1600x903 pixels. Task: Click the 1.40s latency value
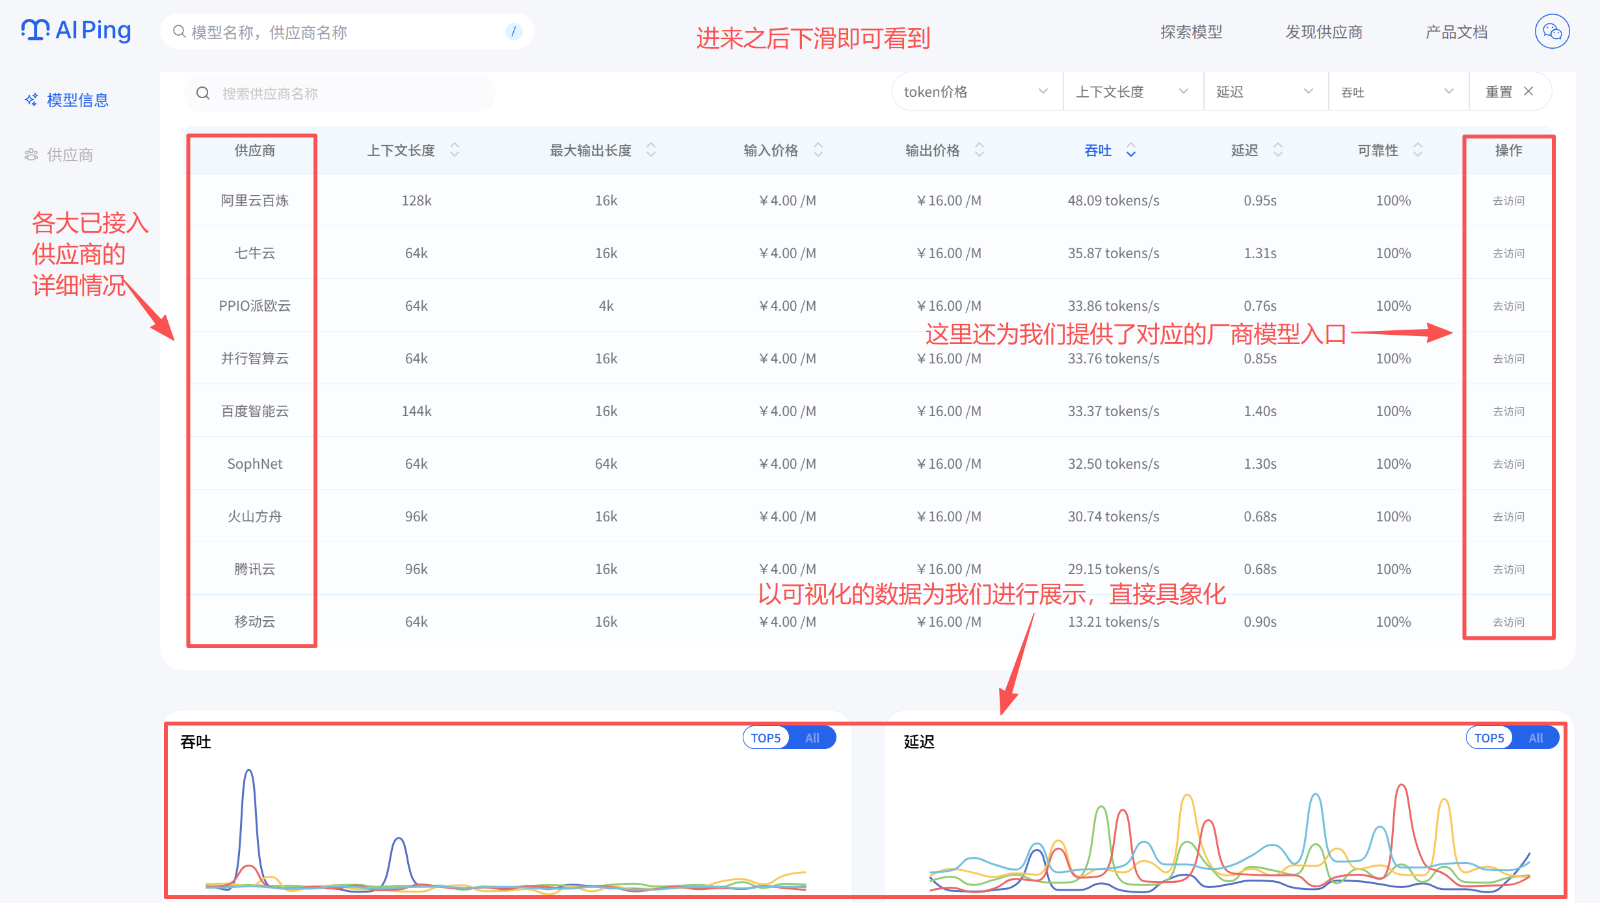(1260, 411)
